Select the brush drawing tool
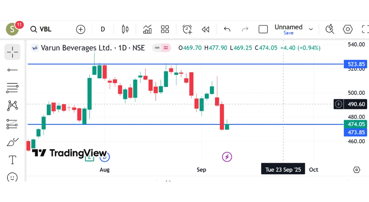 click(12, 142)
